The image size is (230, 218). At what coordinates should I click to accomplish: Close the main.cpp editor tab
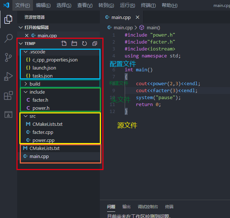[137, 17]
